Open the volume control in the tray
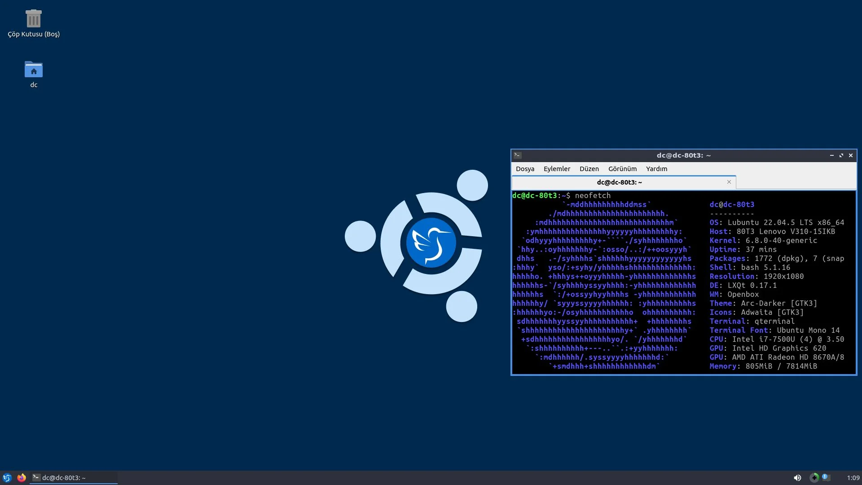This screenshot has height=485, width=862. pos(797,478)
